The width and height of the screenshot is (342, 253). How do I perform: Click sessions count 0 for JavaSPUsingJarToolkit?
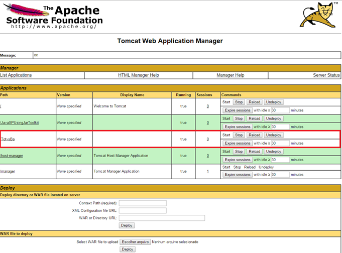(x=207, y=122)
